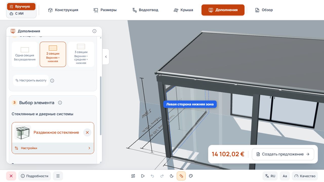Open the font size (Aa) setting

[285, 176]
